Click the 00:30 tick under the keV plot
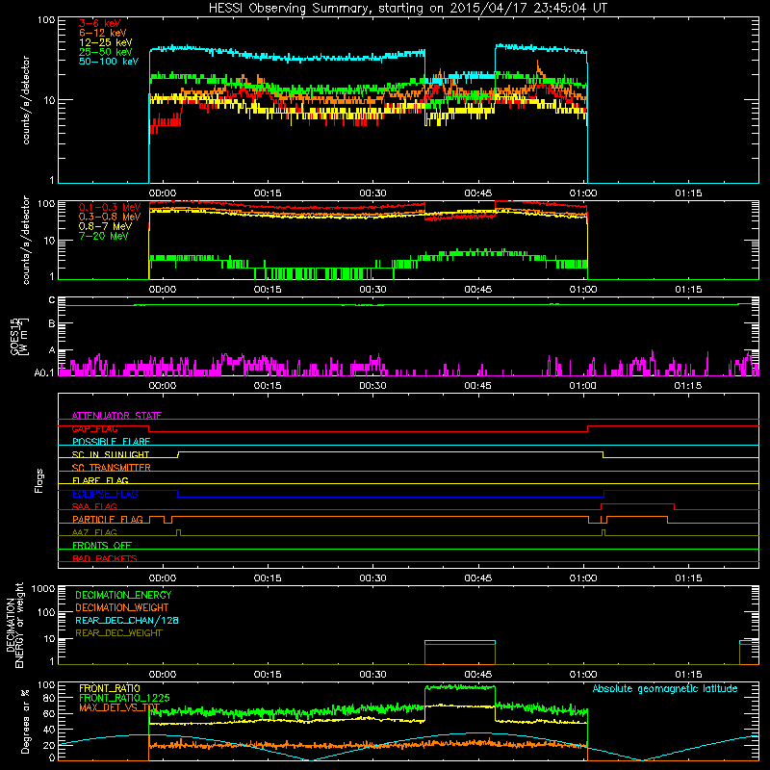 pos(372,193)
